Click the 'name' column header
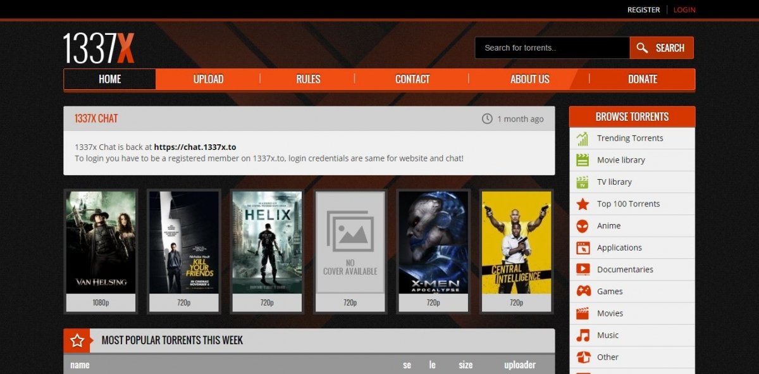This screenshot has width=759, height=374. tap(80, 365)
